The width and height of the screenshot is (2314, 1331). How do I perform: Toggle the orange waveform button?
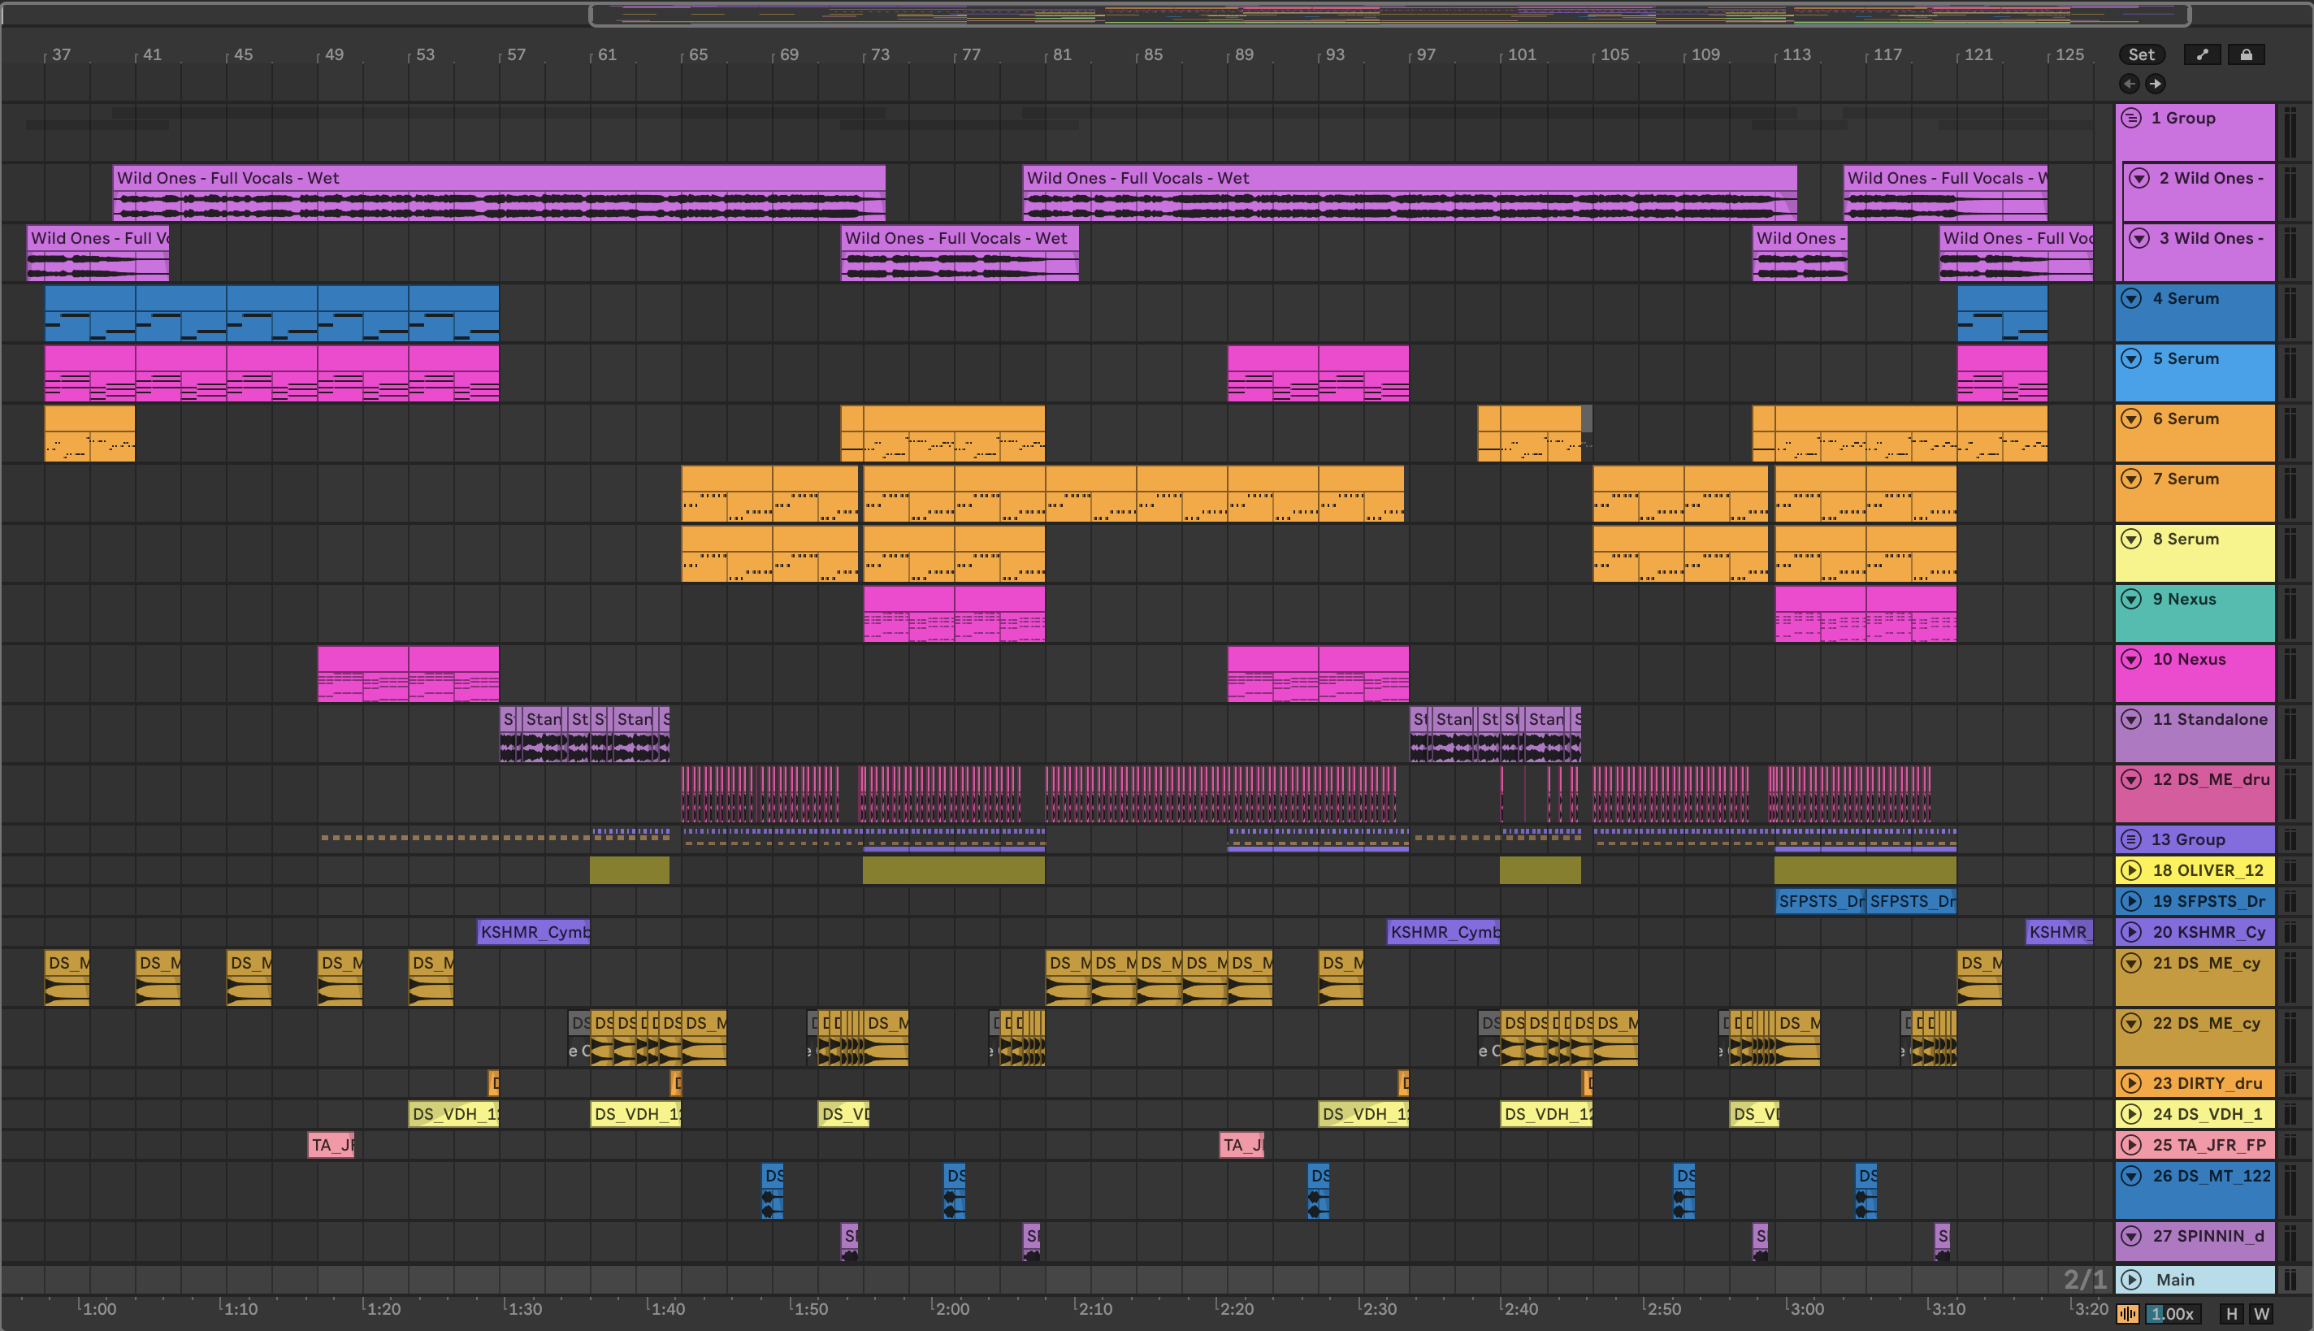tap(2128, 1314)
